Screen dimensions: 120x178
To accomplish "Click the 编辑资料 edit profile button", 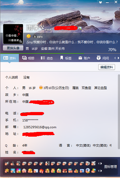I will pyautogui.click(x=107, y=67).
